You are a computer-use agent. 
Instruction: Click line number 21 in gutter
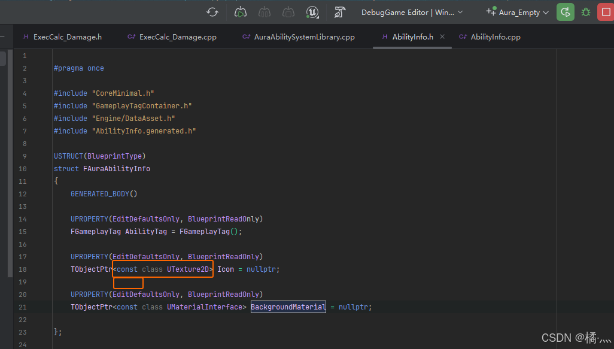click(x=22, y=307)
